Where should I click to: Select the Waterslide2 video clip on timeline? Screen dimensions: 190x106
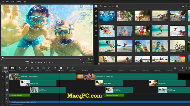[x=43, y=77]
